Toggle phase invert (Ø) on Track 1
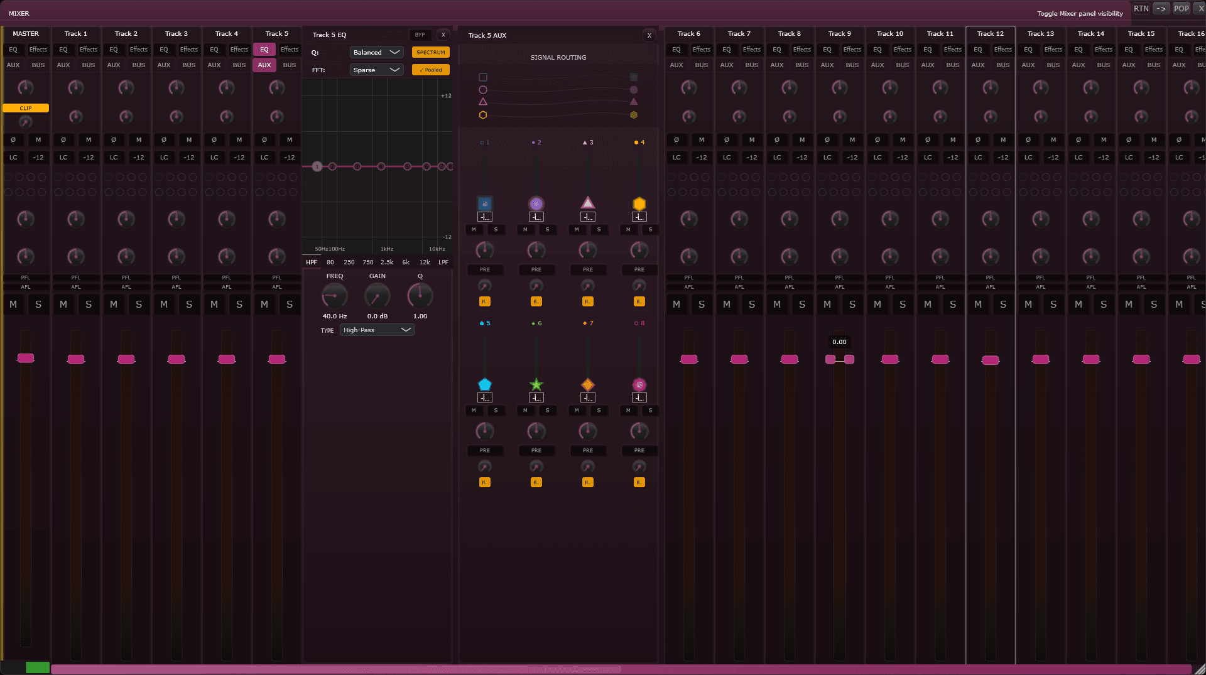 pyautogui.click(x=63, y=139)
